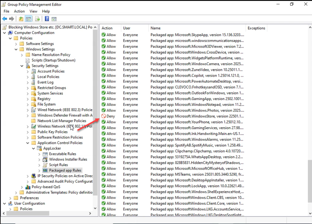Select the Microsoft.YourPhone rule row
312x224 pixels.
(173, 122)
